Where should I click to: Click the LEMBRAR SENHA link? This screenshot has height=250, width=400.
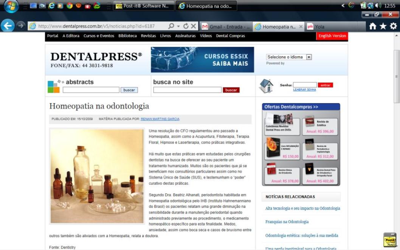click(x=305, y=90)
